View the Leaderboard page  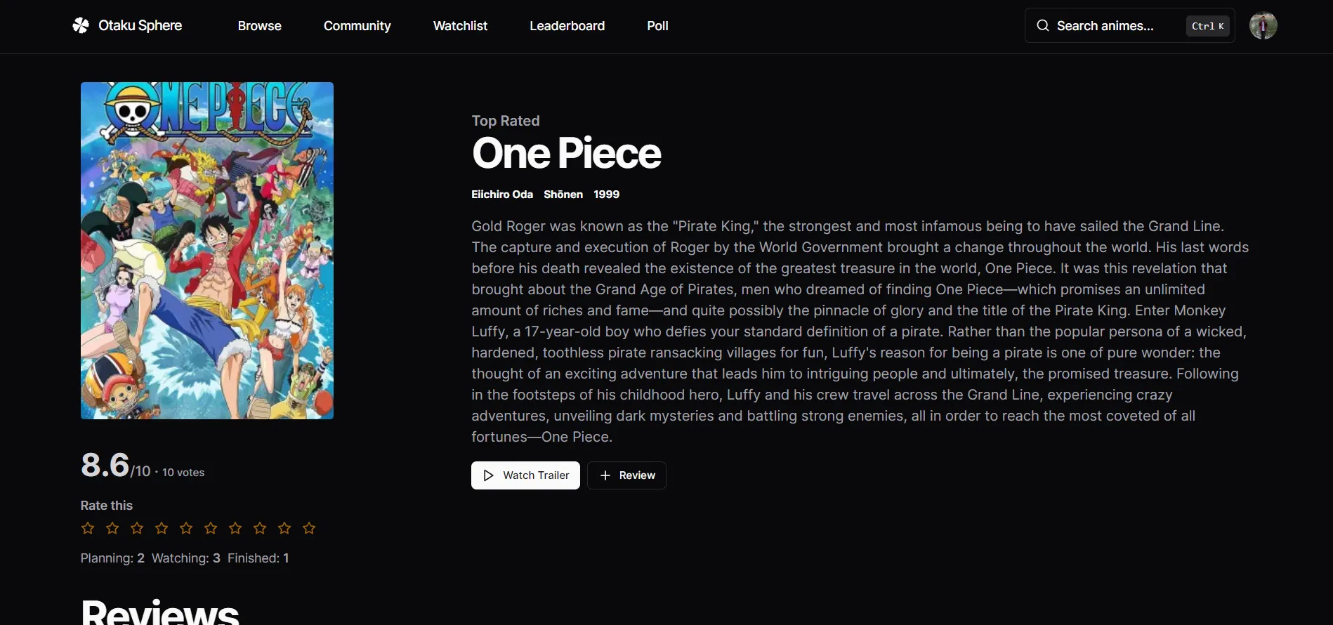point(567,26)
